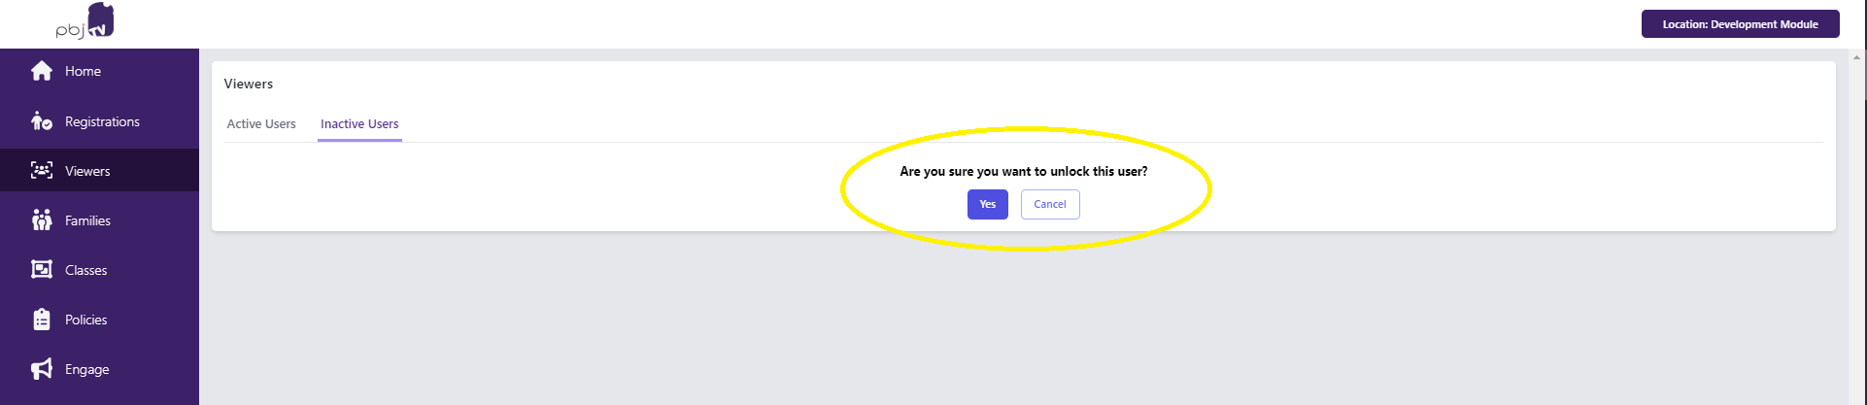
Task: Select the Engage megaphone icon
Action: (x=42, y=369)
